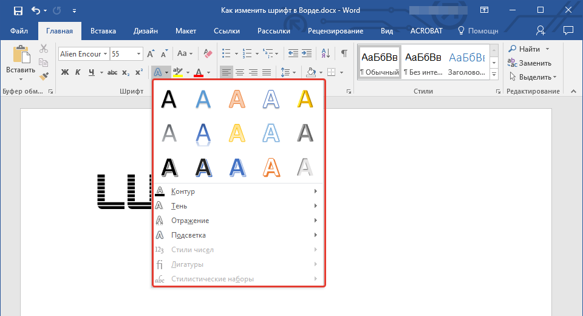Click the Show paragraph marks (¶) icon

pos(344,53)
